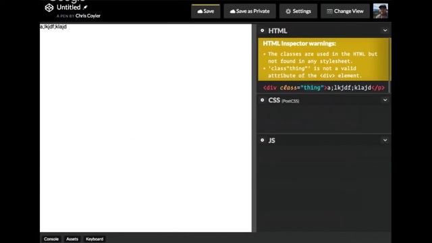Visit Chris Coyier's profile link
The height and width of the screenshot is (243, 432).
point(88,16)
